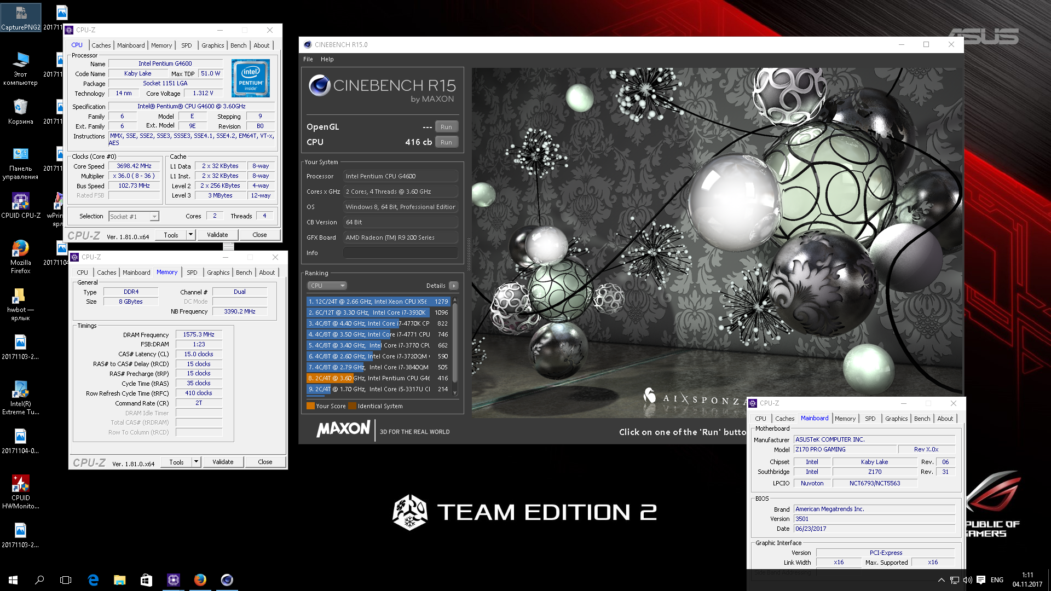Viewport: 1051px width, 591px height.
Task: Select your score Intel Pentium G4600 entry
Action: [378, 378]
